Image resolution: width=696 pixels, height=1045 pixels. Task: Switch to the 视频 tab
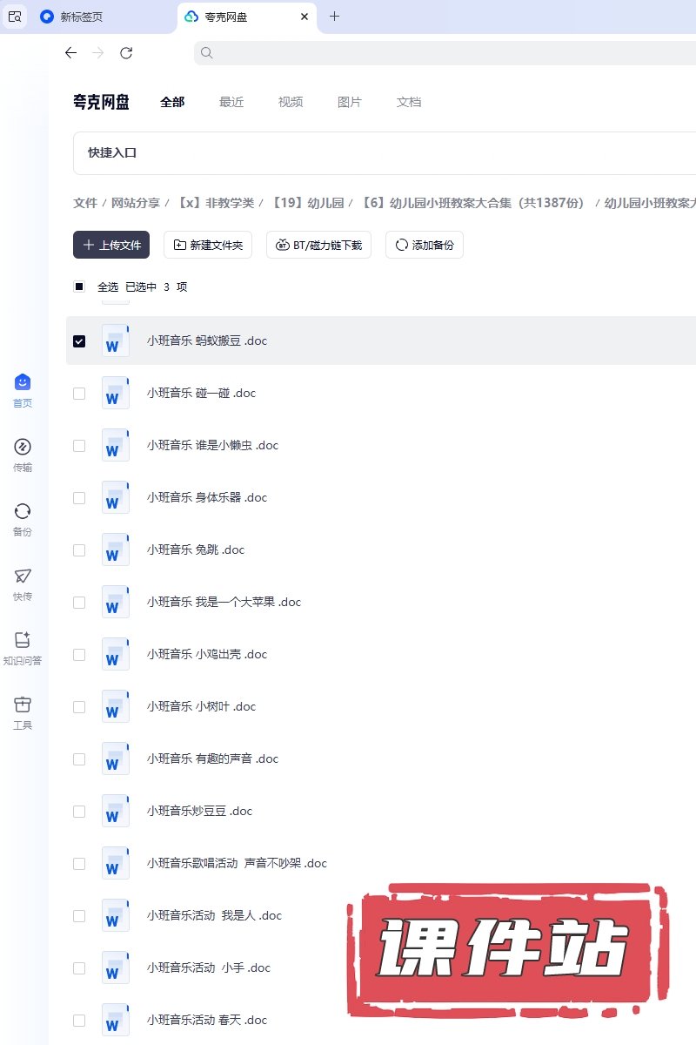click(x=291, y=102)
